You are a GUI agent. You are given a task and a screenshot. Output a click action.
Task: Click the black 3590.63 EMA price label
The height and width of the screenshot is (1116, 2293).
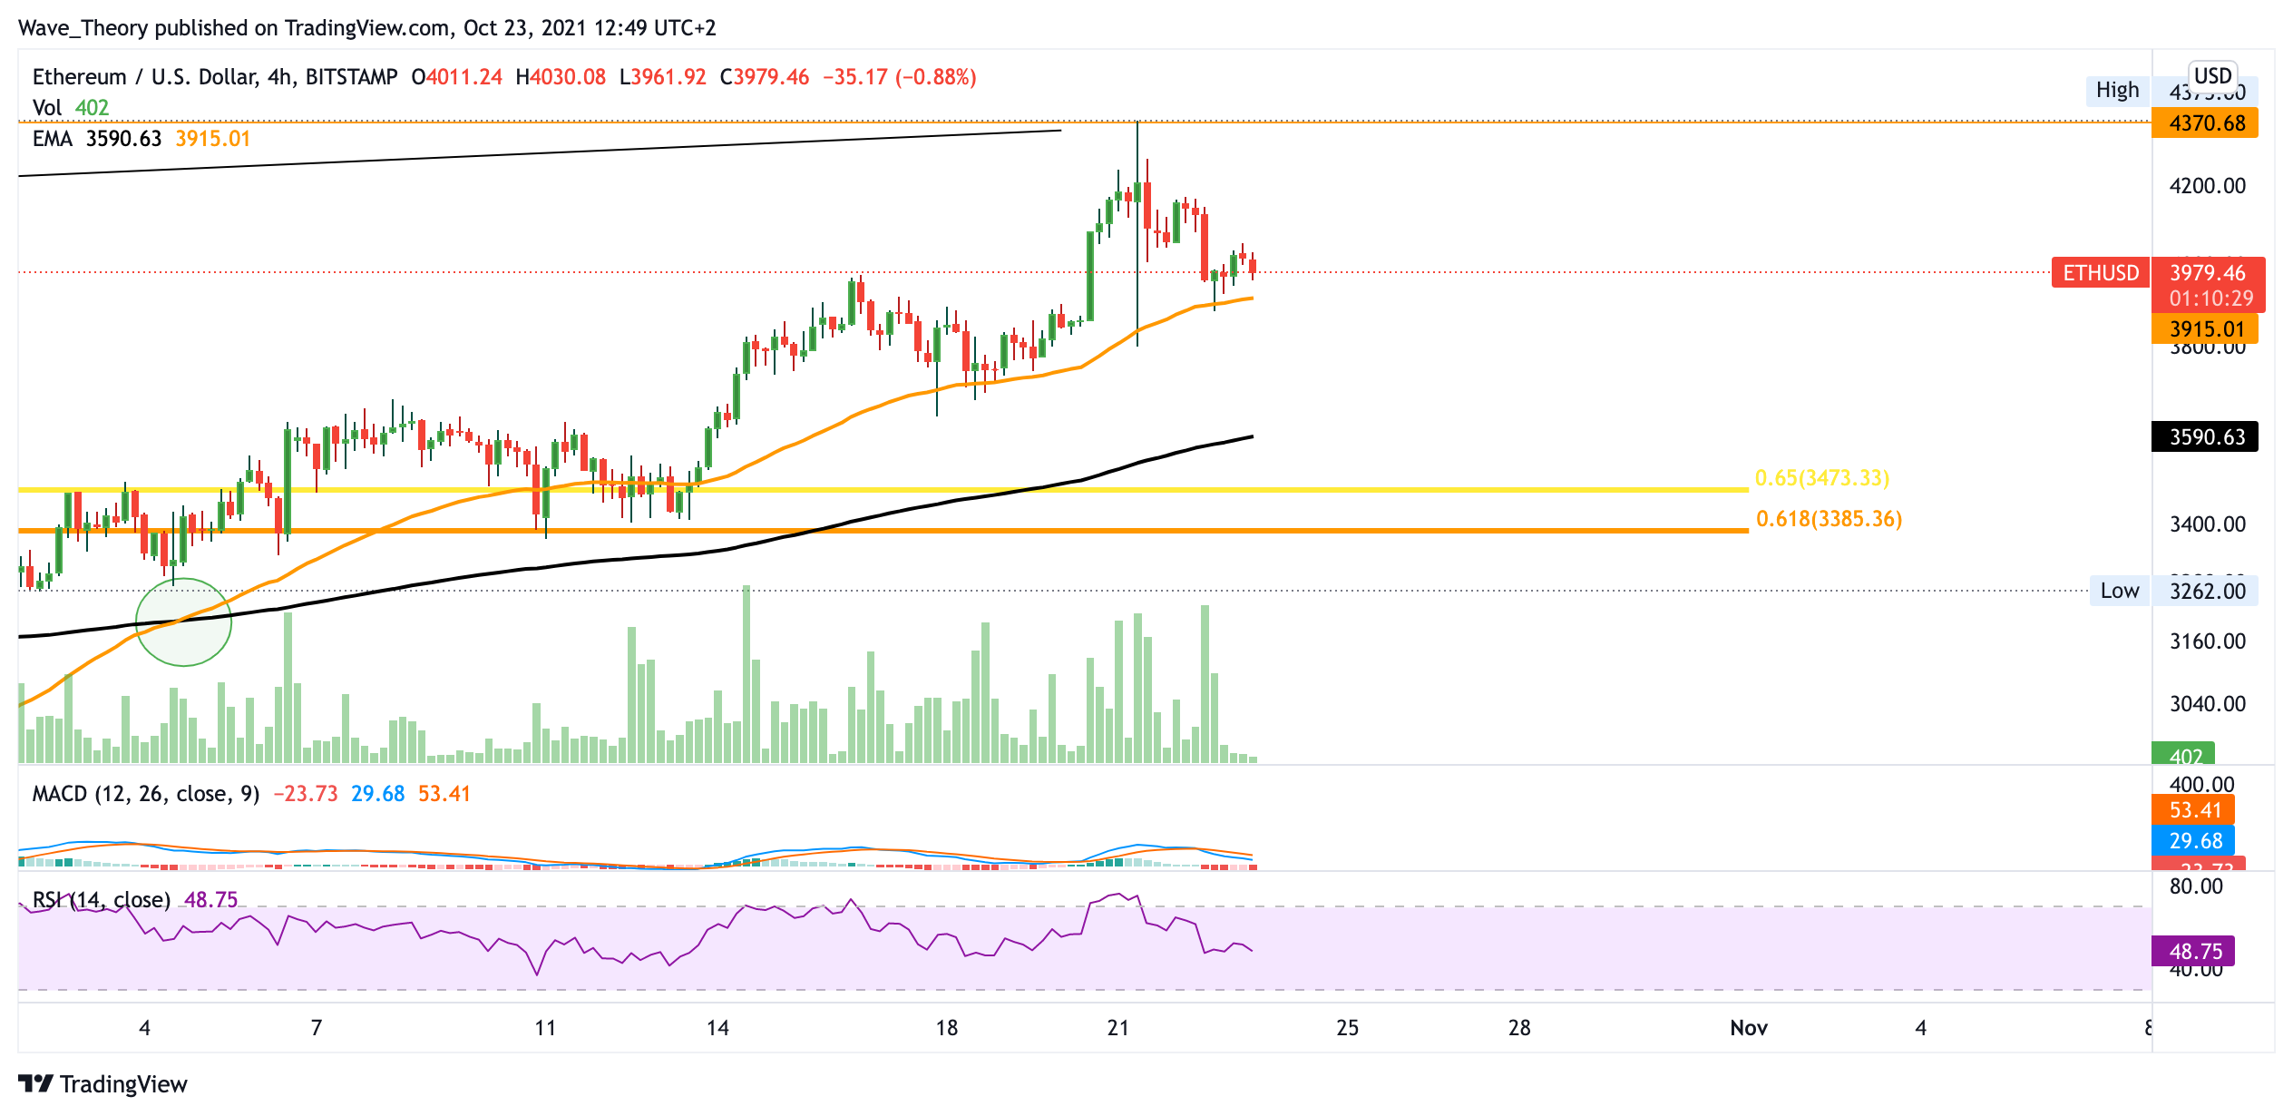point(2205,437)
